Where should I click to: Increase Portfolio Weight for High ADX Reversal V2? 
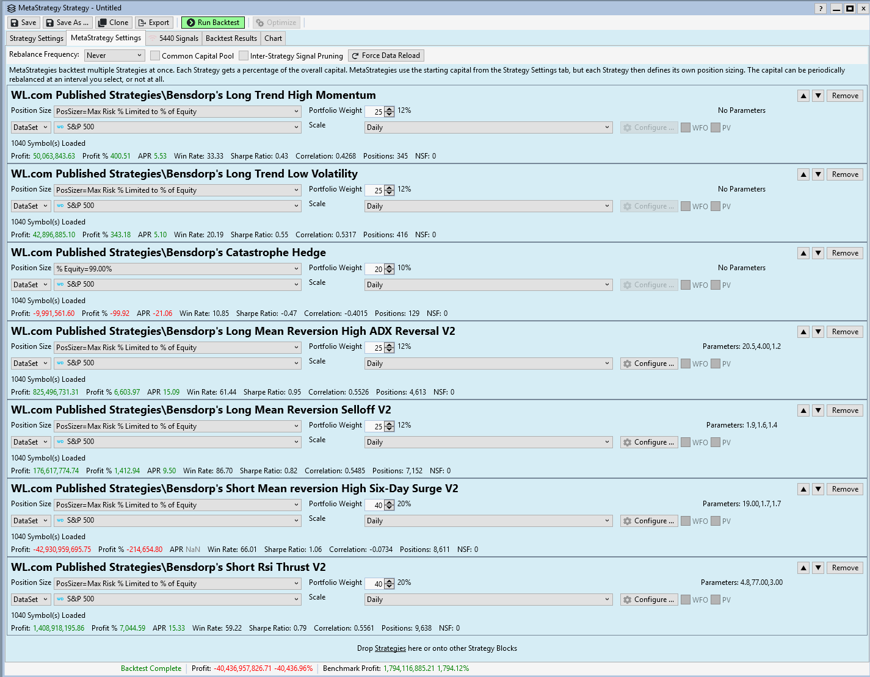pos(390,345)
